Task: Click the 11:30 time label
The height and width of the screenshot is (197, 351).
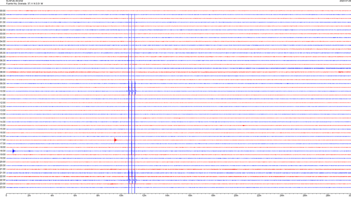Action: [x=3, y=99]
